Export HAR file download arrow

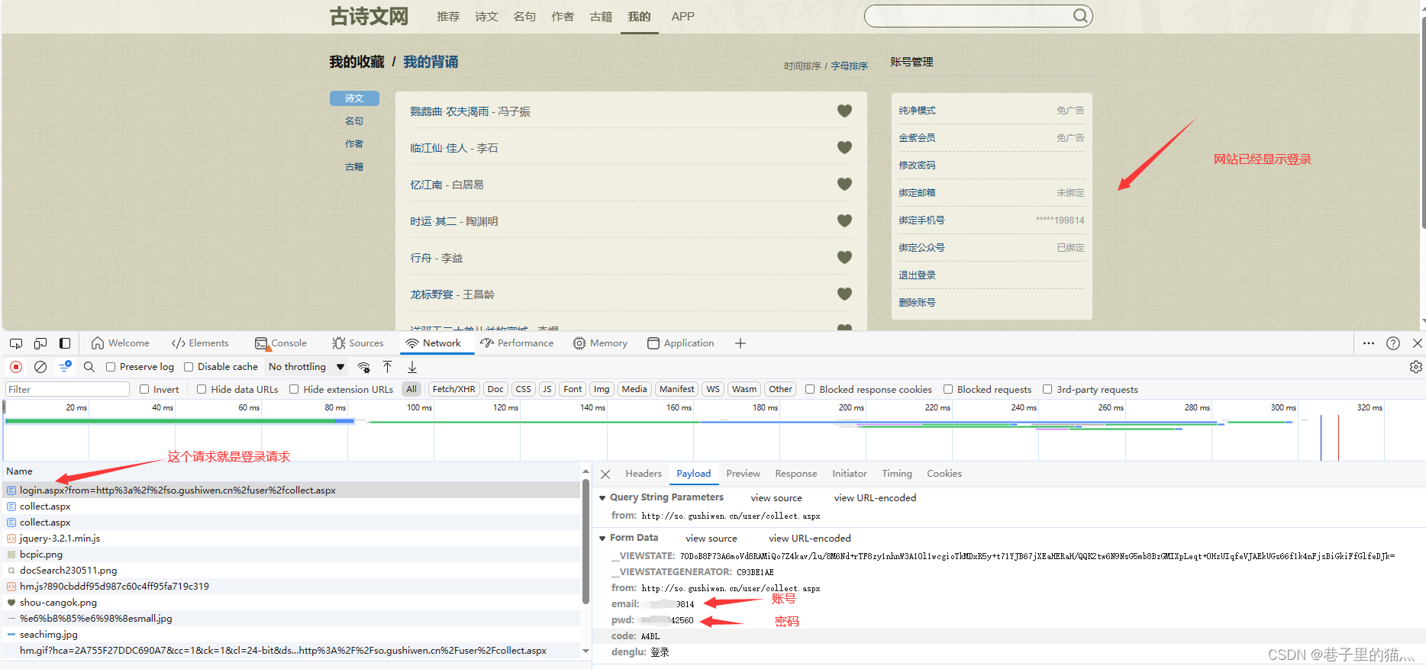pos(412,367)
